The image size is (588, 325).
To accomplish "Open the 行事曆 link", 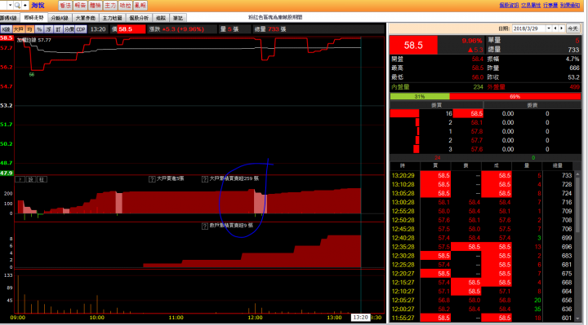I will [550, 5].
